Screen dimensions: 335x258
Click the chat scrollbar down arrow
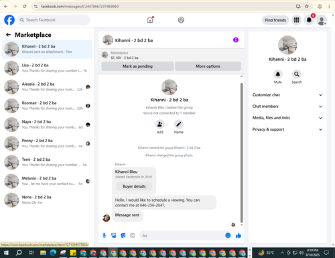click(241, 225)
